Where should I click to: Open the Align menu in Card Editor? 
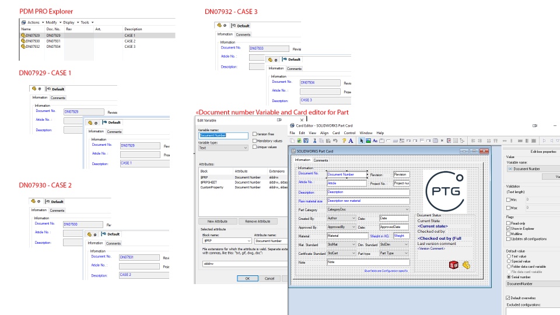[x=324, y=133]
